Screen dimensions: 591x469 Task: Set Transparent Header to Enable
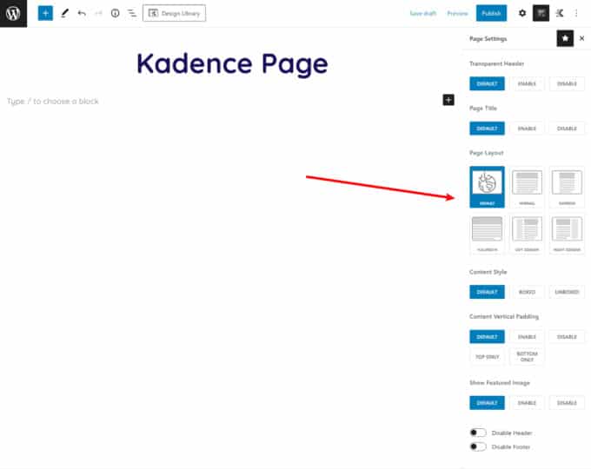pyautogui.click(x=527, y=83)
